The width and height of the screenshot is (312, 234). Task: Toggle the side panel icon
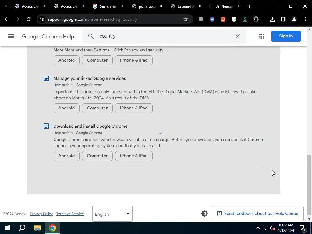(x=283, y=19)
